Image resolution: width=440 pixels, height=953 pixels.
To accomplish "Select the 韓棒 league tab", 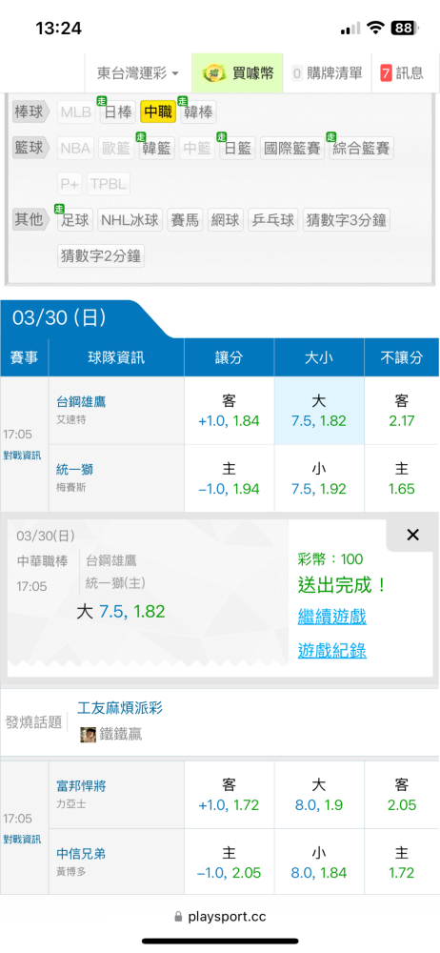I will pyautogui.click(x=198, y=112).
